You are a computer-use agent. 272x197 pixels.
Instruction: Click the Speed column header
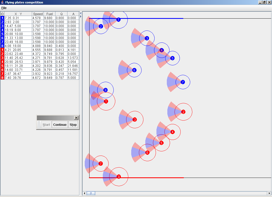(38, 14)
